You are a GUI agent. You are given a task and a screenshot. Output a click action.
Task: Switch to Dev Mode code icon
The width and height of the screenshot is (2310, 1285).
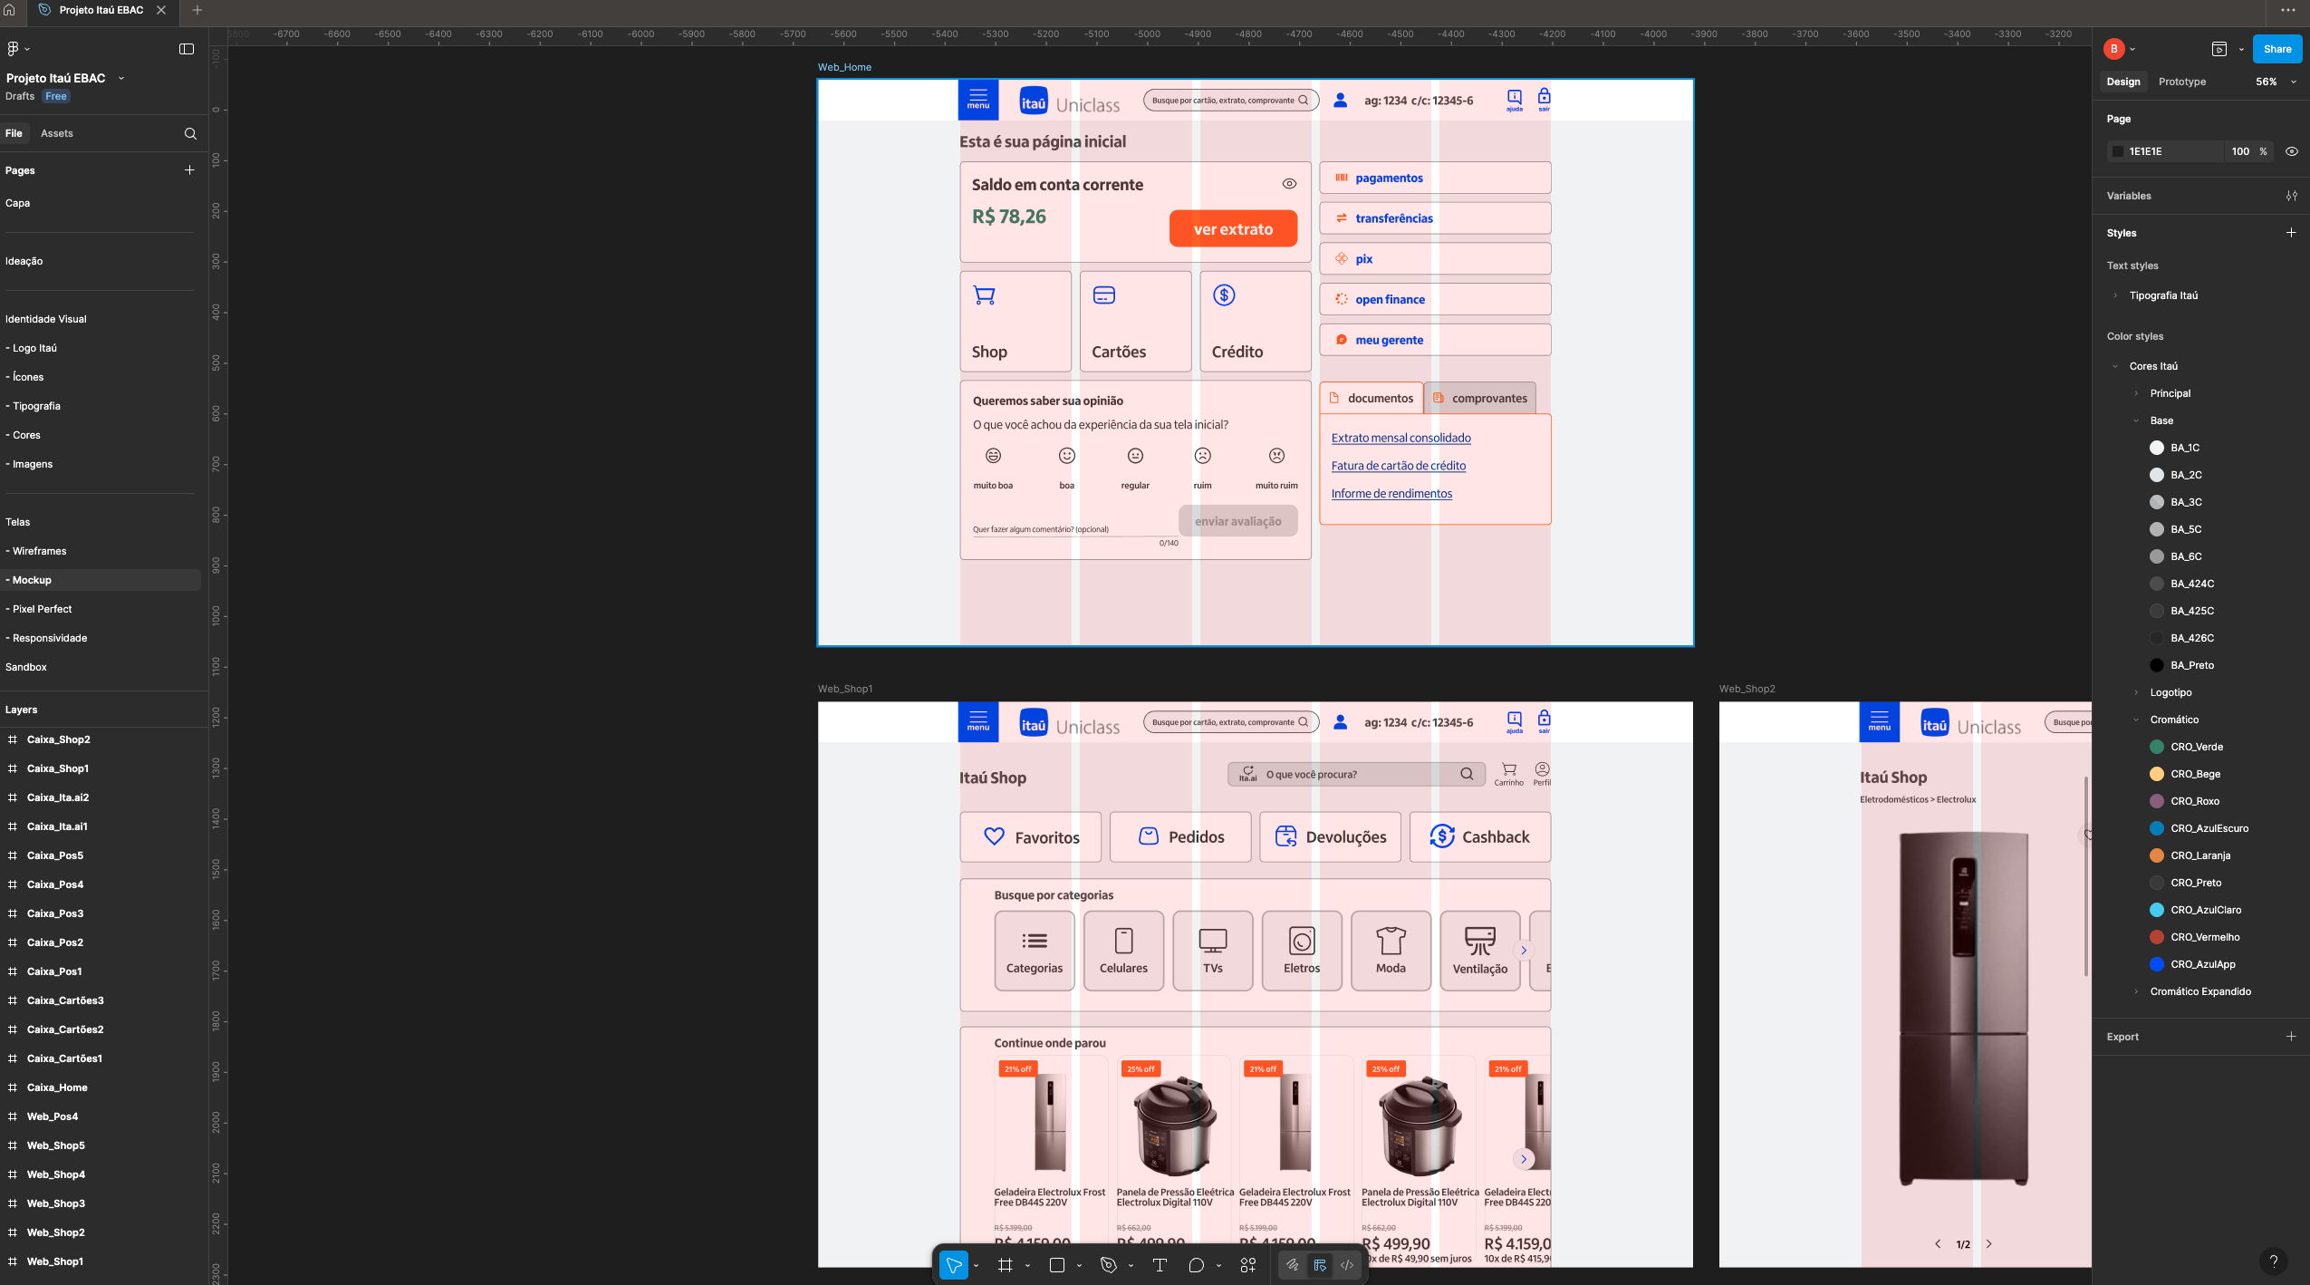click(x=1347, y=1265)
